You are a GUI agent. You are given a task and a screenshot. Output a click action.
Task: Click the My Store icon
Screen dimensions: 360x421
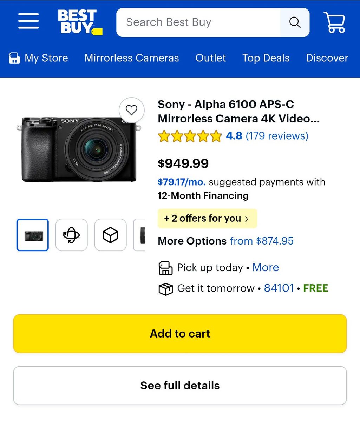[14, 58]
